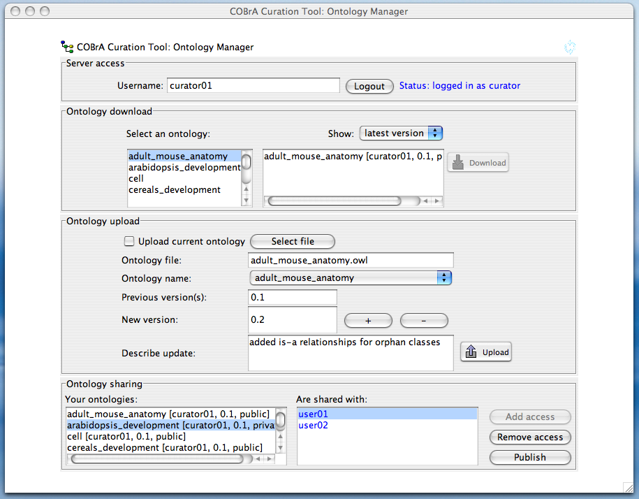
Task: Click the Select file button
Action: [x=293, y=242]
